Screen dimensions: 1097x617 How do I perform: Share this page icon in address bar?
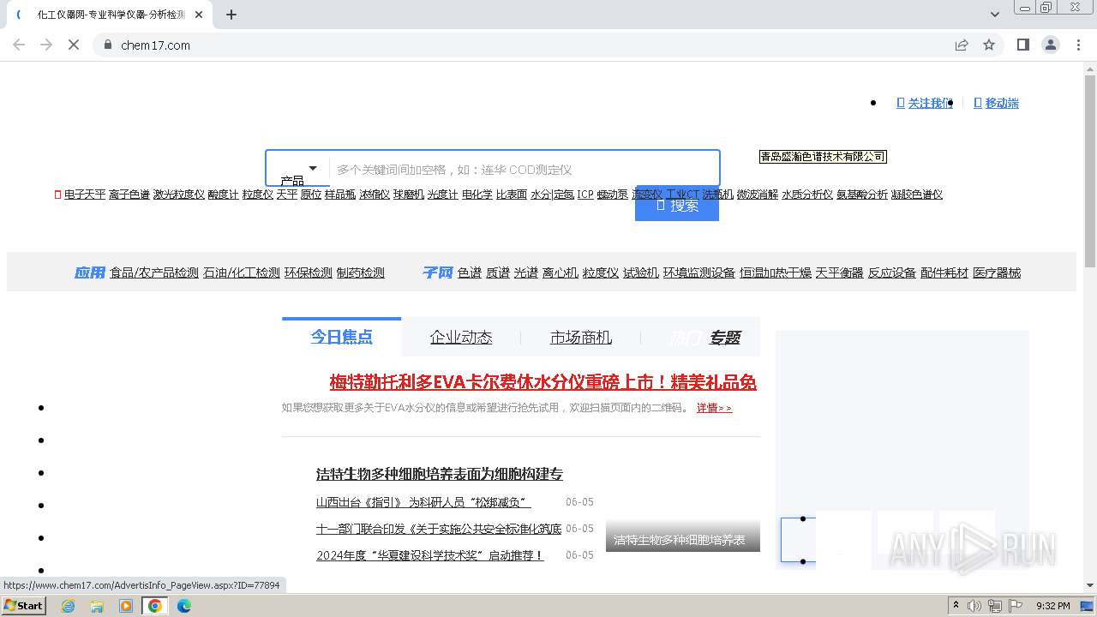(962, 45)
